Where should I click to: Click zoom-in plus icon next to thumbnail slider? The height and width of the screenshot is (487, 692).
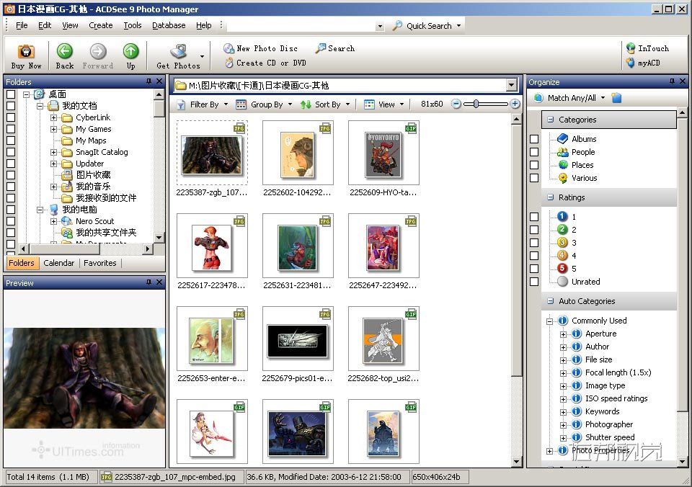[515, 104]
